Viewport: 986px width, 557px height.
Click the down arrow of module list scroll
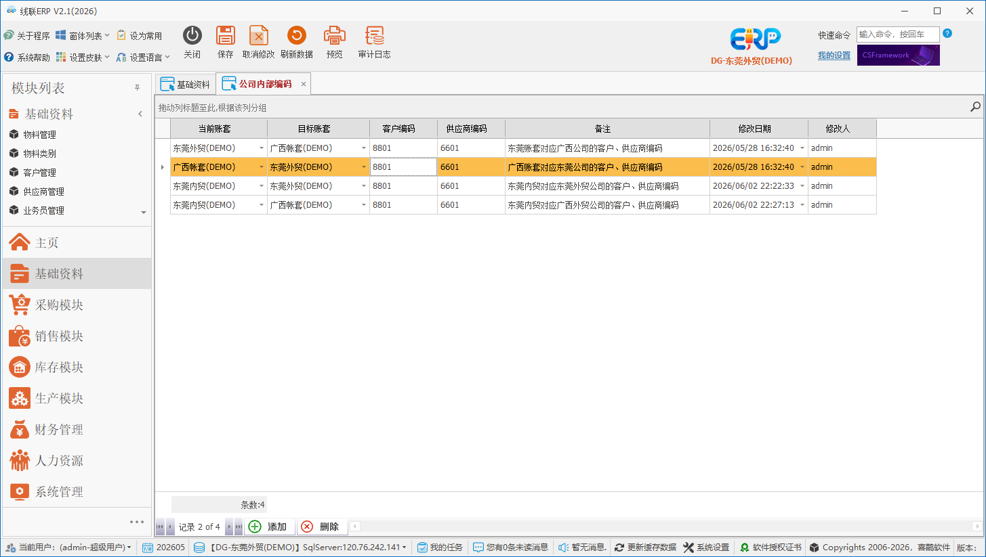pyautogui.click(x=143, y=213)
